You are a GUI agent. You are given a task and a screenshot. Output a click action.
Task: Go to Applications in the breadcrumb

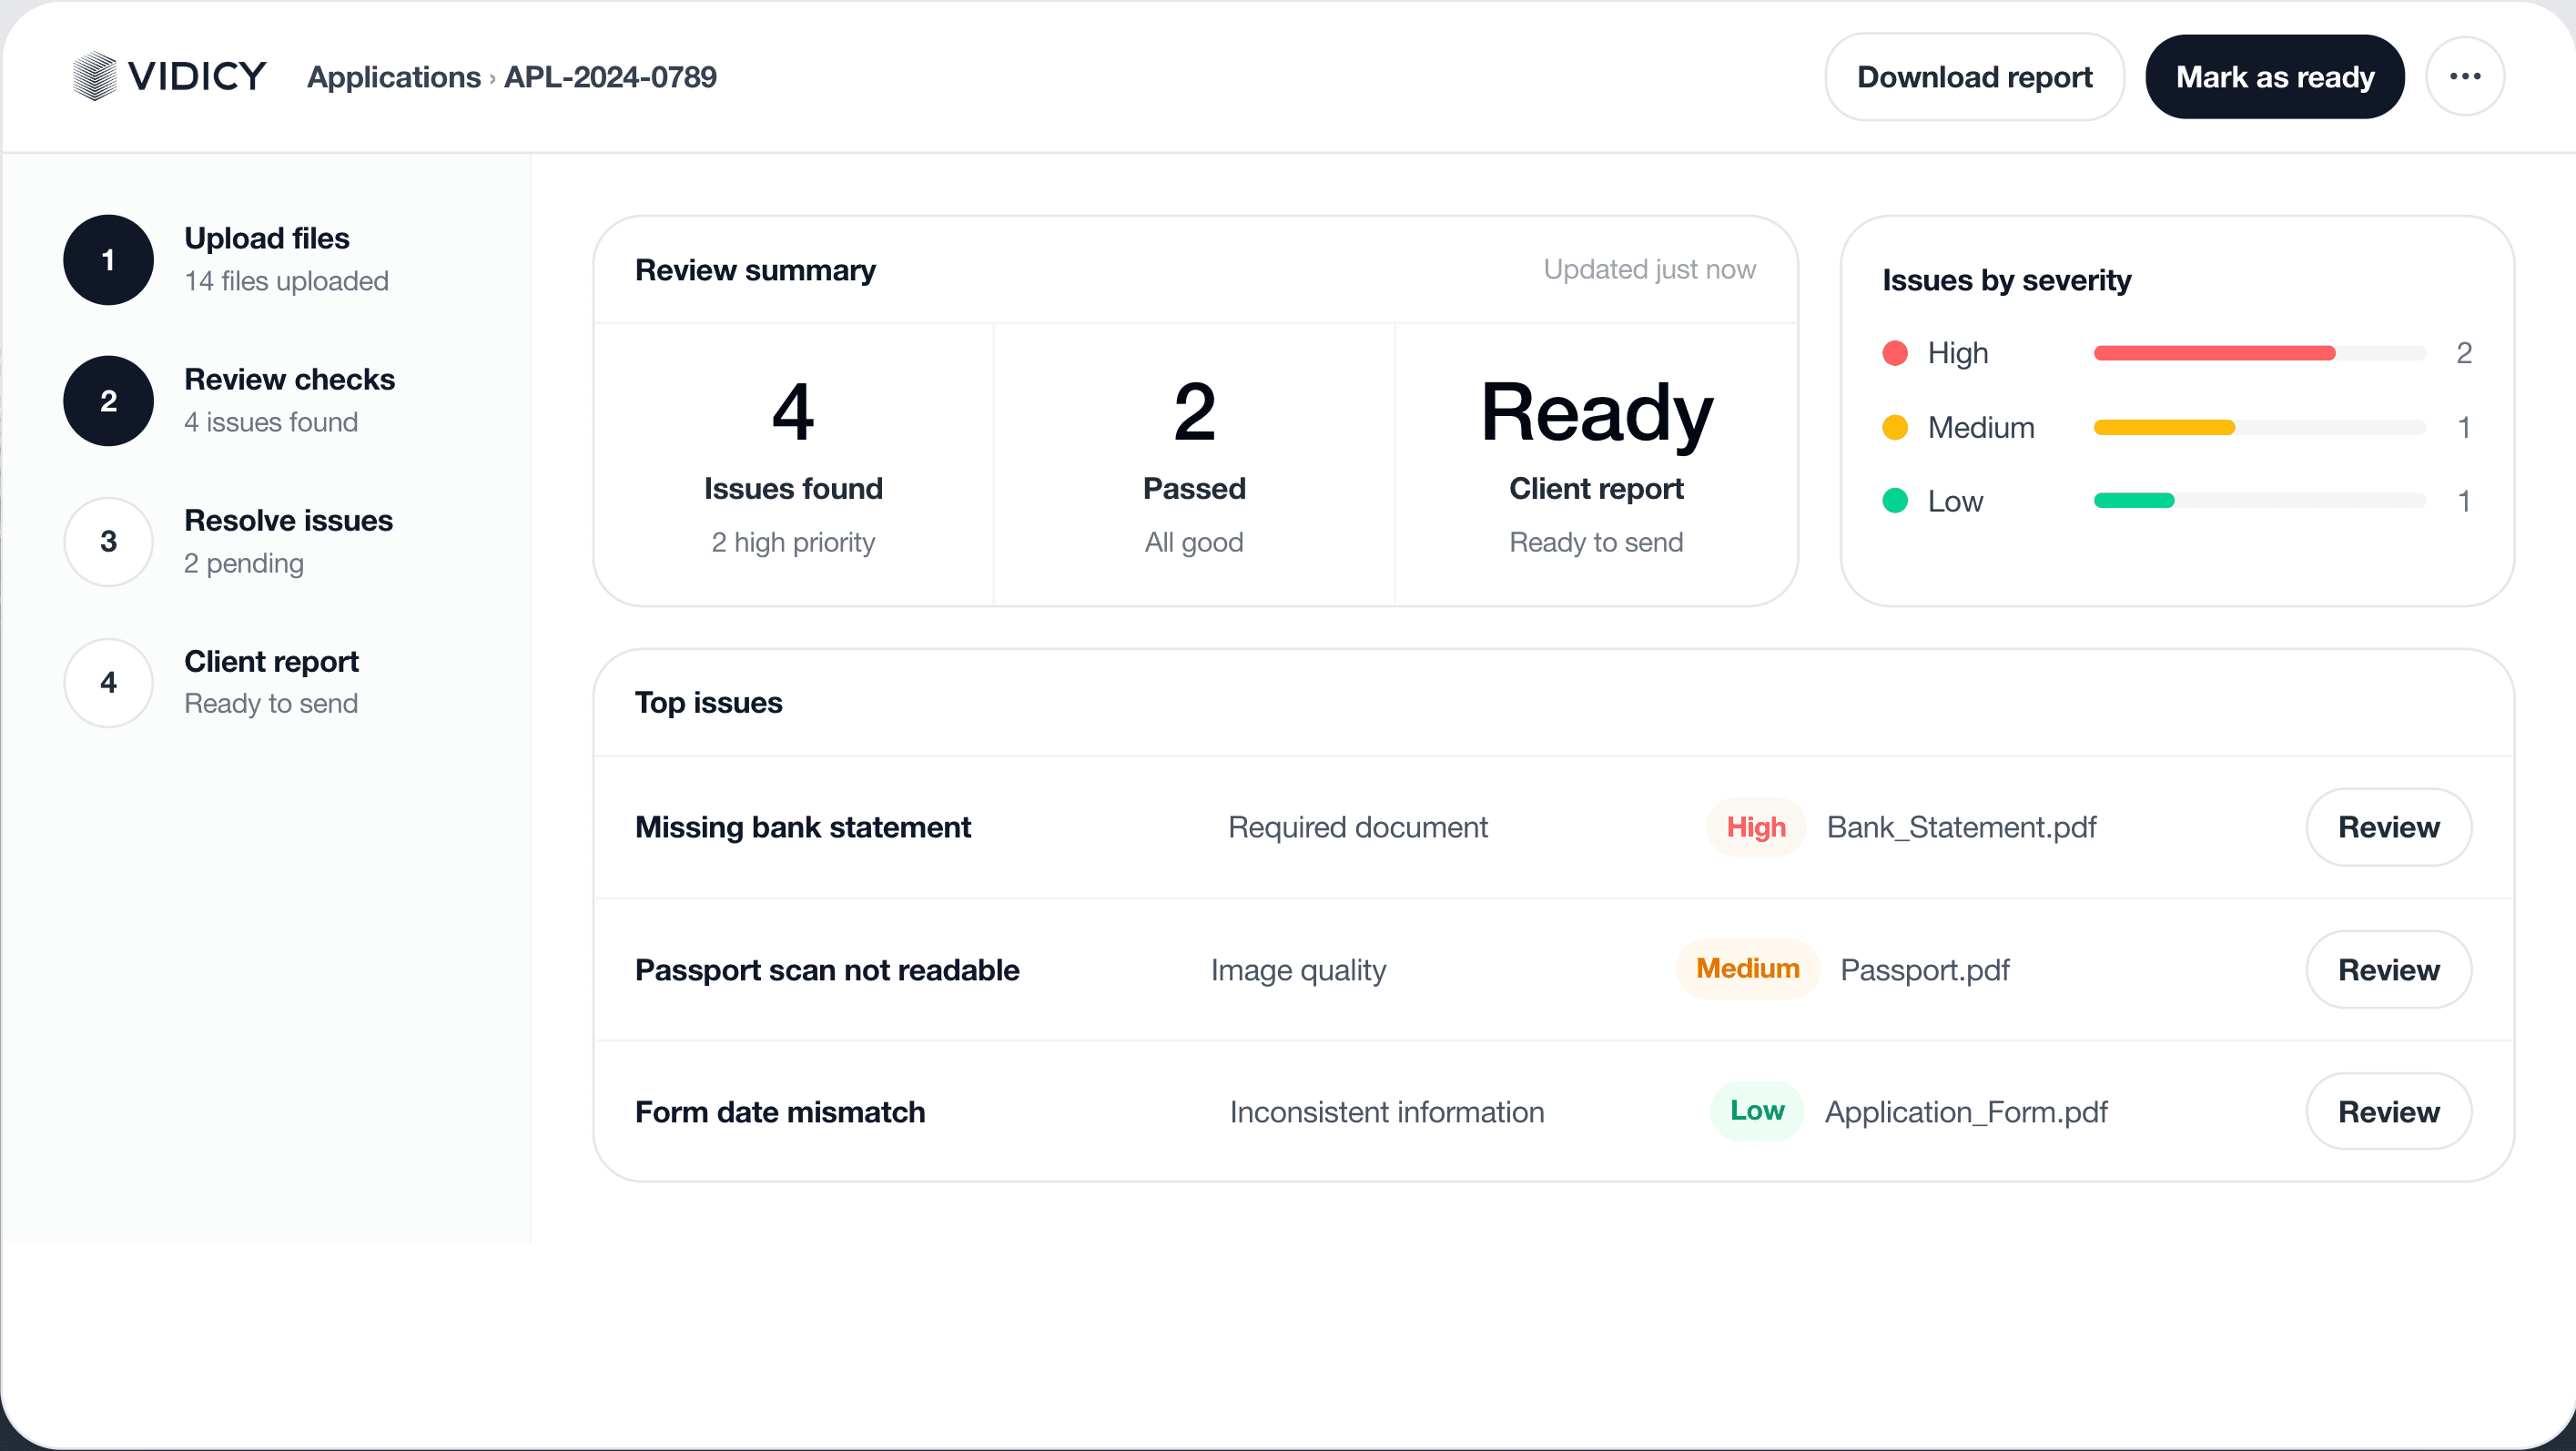394,77
